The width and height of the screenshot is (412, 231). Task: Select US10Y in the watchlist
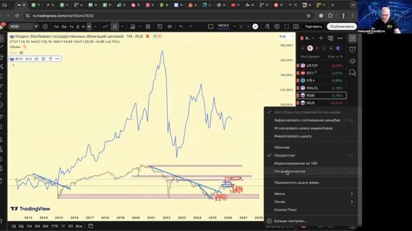coord(321,65)
